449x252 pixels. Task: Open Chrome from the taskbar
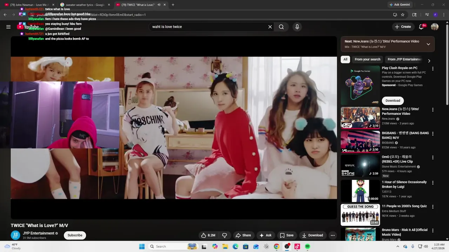click(x=276, y=246)
